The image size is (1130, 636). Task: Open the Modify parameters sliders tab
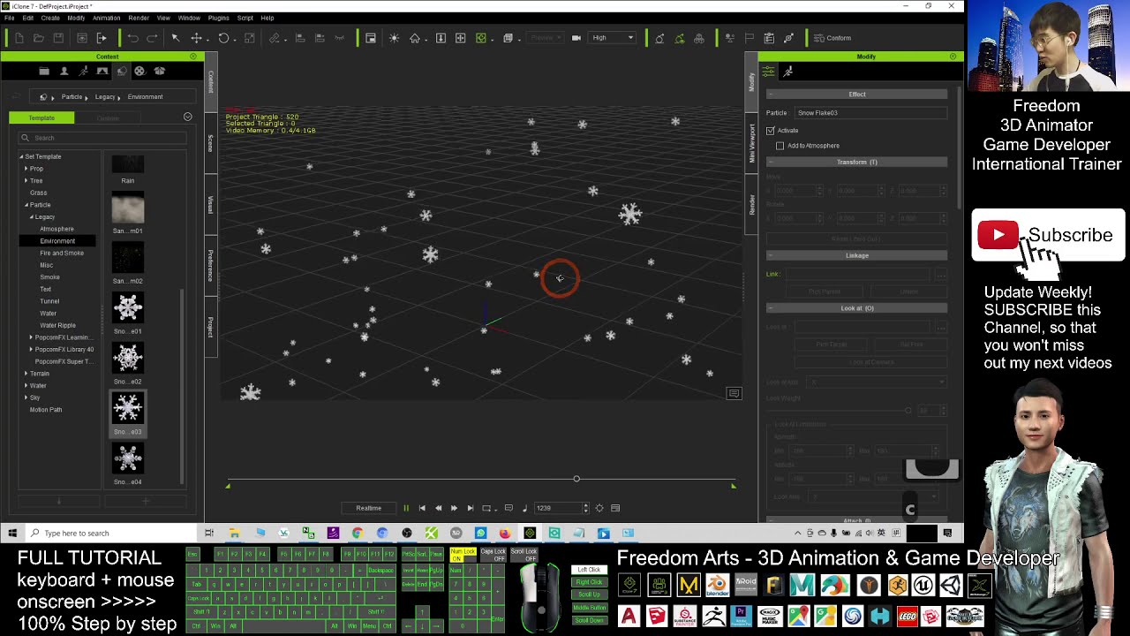pyautogui.click(x=769, y=72)
